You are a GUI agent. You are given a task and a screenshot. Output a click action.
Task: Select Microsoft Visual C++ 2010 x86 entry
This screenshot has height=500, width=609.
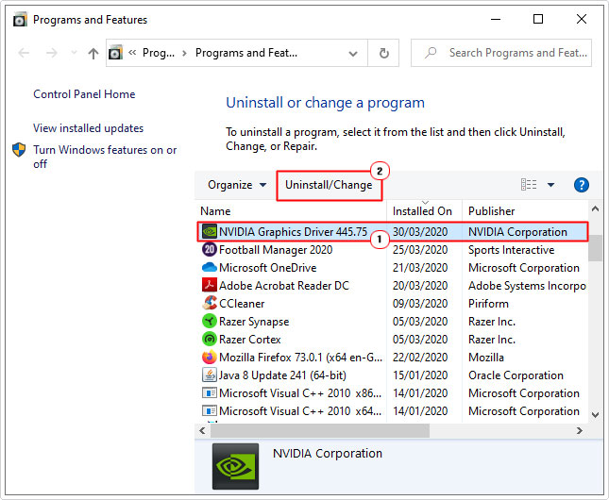(300, 393)
